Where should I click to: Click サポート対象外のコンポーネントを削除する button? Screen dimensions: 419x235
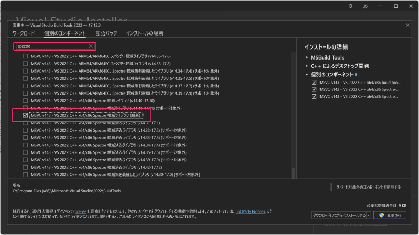pyautogui.click(x=369, y=186)
